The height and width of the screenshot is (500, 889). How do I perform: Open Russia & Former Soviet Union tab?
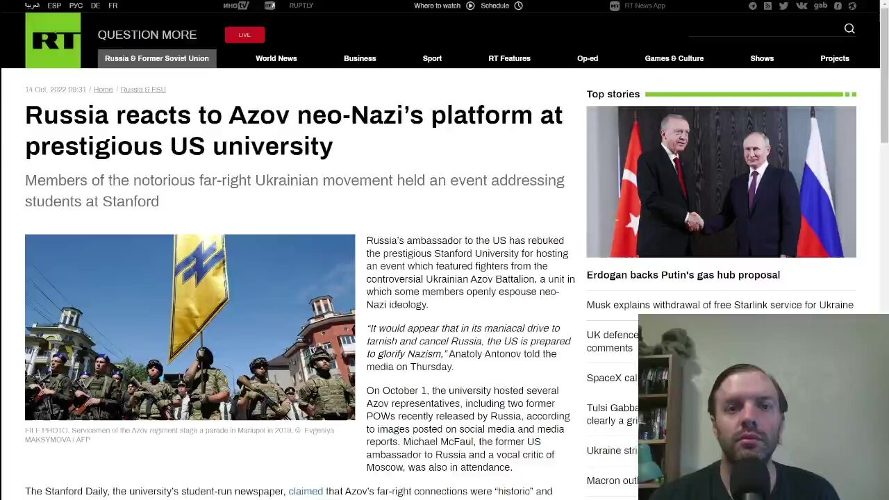pos(157,58)
